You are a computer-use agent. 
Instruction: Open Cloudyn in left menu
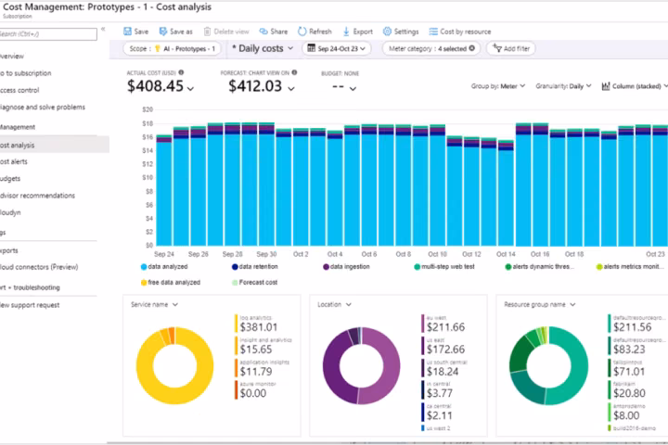[10, 212]
